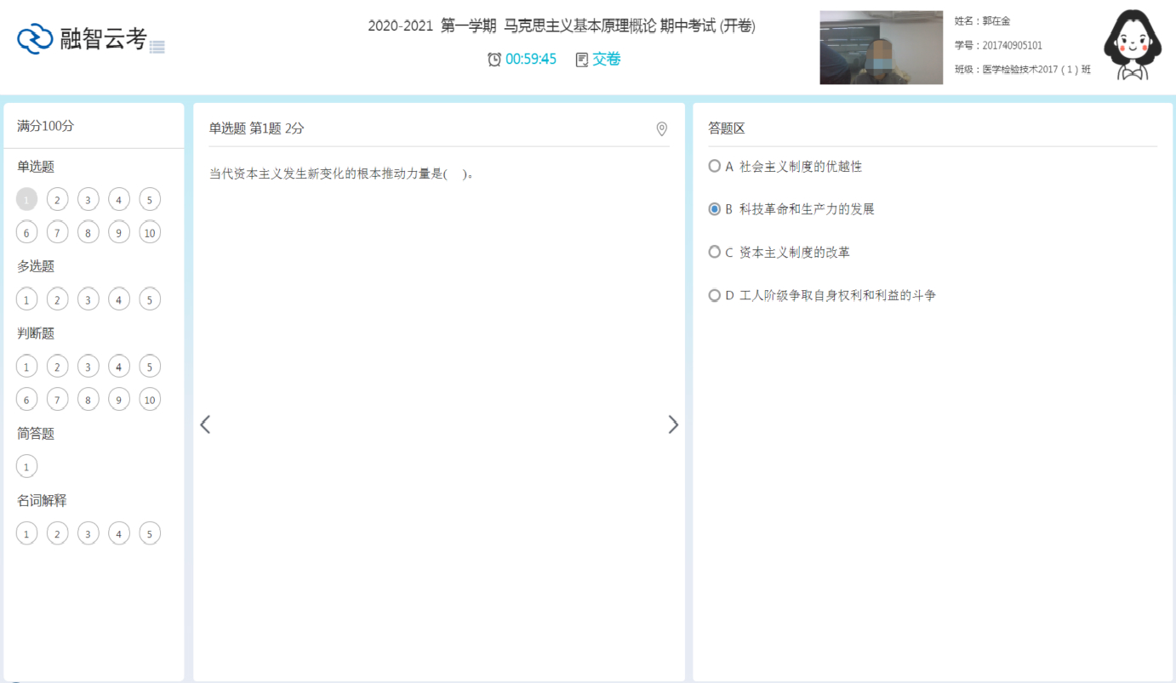Click the alarm clock timer icon
Screen dimensions: 1176x683
494,60
